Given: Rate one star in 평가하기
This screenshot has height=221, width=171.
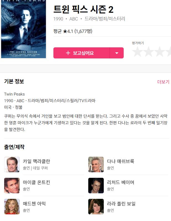Looking at the screenshot, I should coord(137,52).
